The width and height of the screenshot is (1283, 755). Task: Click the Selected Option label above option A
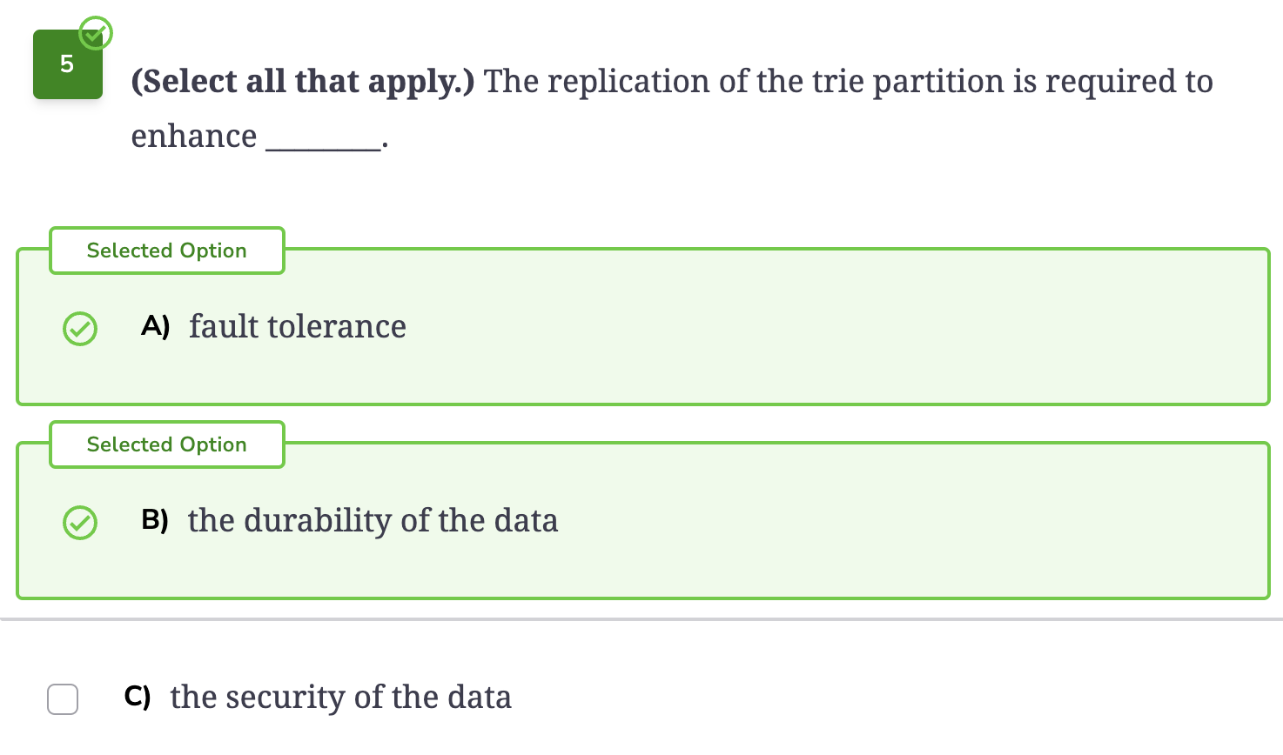coord(167,251)
